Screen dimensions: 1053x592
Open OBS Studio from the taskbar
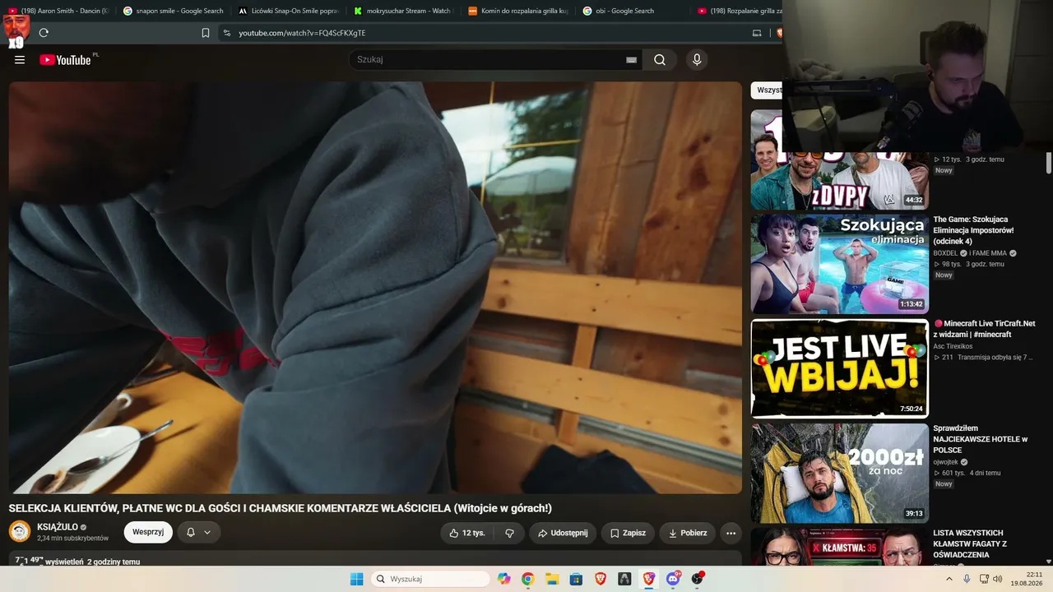tap(698, 579)
